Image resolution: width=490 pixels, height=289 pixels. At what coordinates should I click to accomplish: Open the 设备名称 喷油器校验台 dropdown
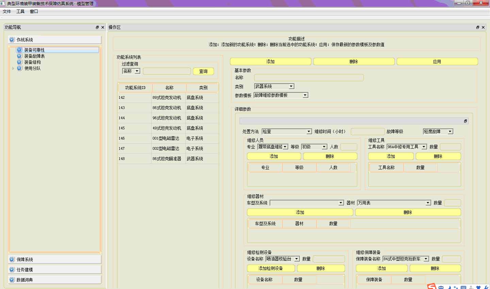point(297,259)
